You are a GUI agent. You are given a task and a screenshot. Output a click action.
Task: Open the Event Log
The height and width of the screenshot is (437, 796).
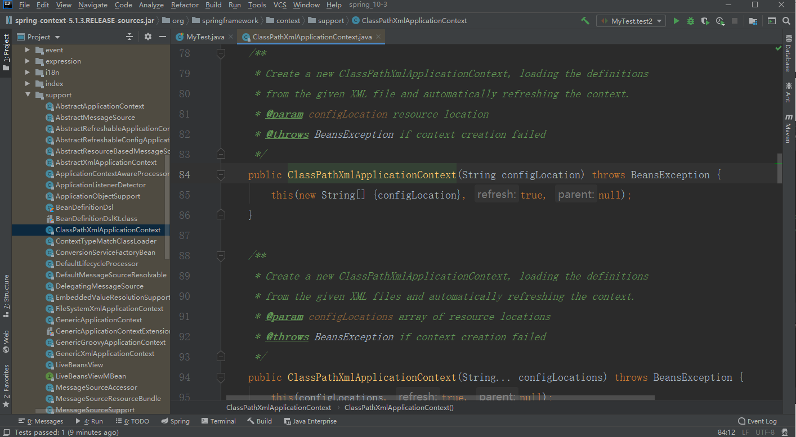[757, 421]
